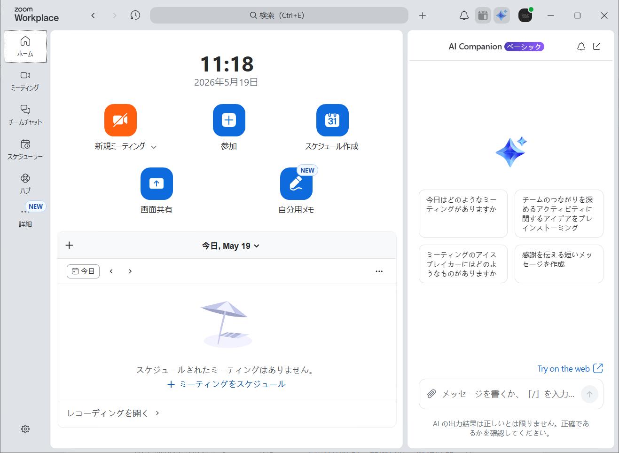
Task: Click the AI message input field
Action: pos(508,394)
